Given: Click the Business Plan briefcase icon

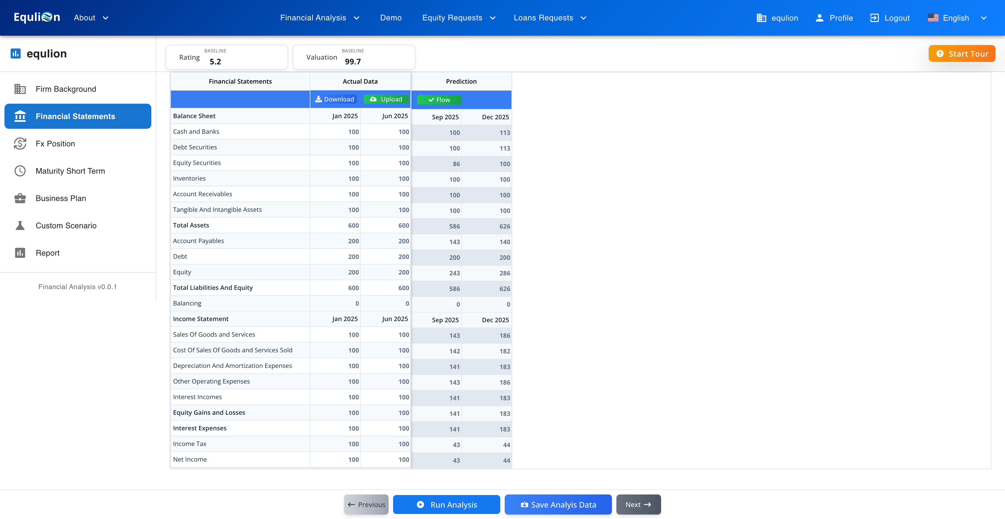Looking at the screenshot, I should (x=20, y=198).
